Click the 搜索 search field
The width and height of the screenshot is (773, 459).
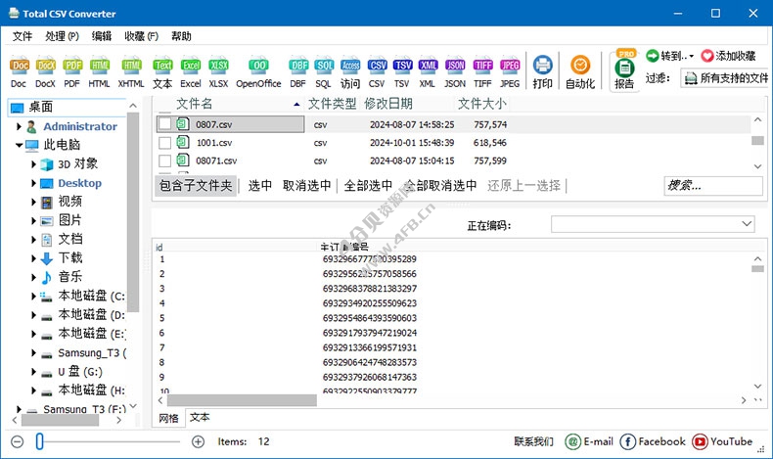click(713, 185)
